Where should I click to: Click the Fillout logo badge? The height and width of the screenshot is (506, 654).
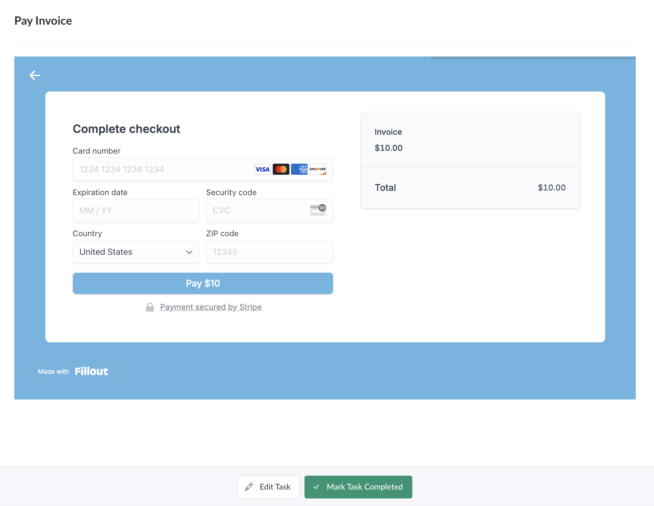75,371
